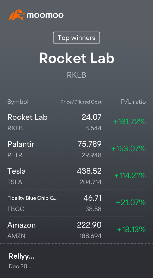The width and height of the screenshot is (153, 278).
Task: Click the +114.21% Tesla P/L ratio
Action: (x=130, y=176)
